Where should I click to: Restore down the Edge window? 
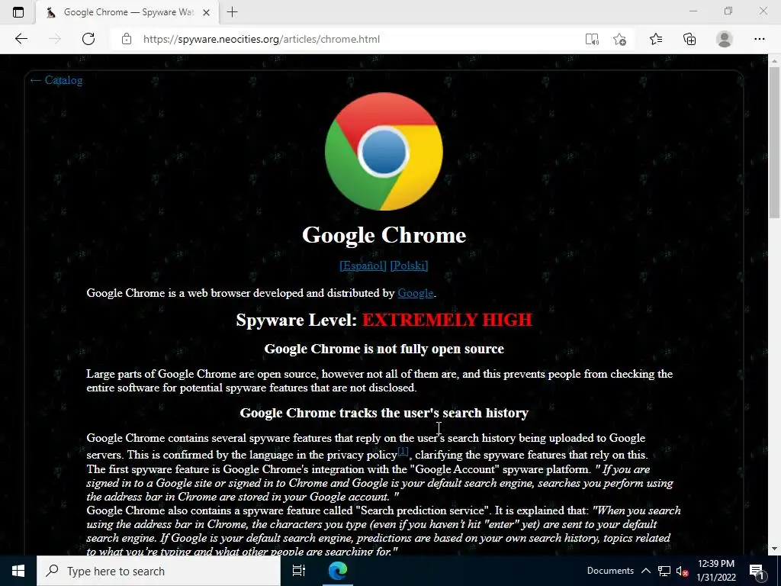[728, 11]
